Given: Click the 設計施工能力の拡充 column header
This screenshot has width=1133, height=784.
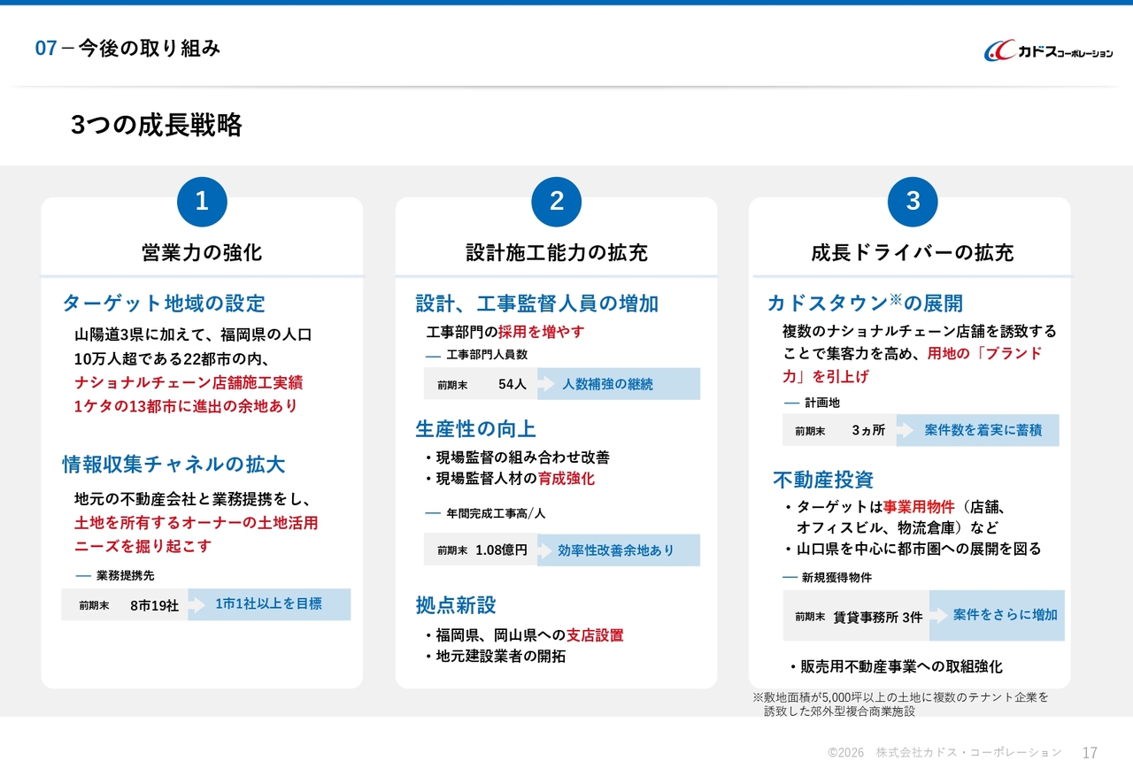Looking at the screenshot, I should click(x=556, y=253).
